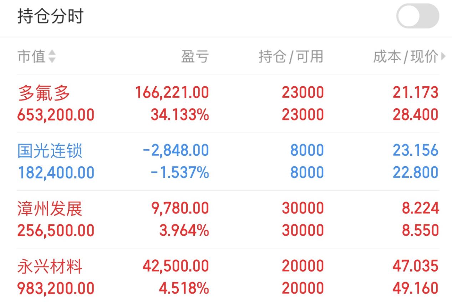Viewport: 452px width, 305px height.
Task: Open the 多氟多 stock row
Action: [x=228, y=104]
